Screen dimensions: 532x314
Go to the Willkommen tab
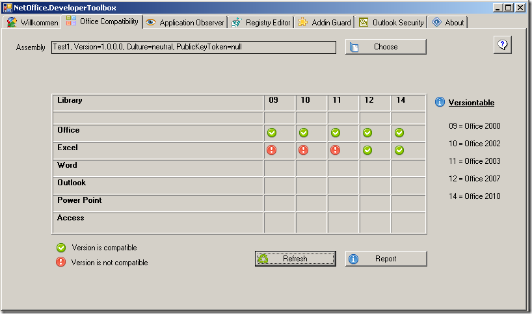[33, 22]
